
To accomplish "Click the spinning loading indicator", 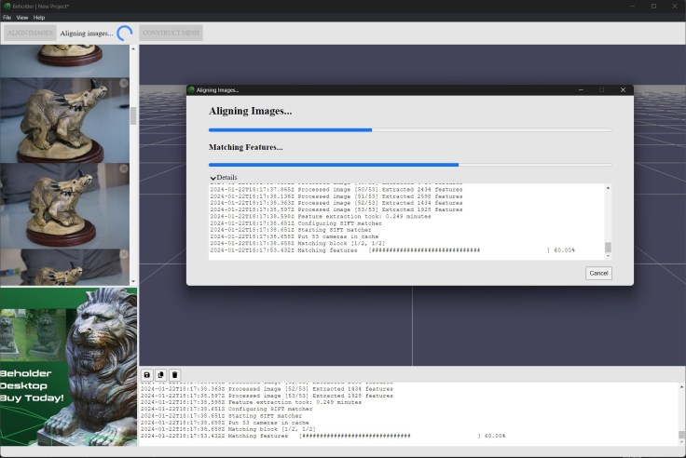I will [124, 34].
